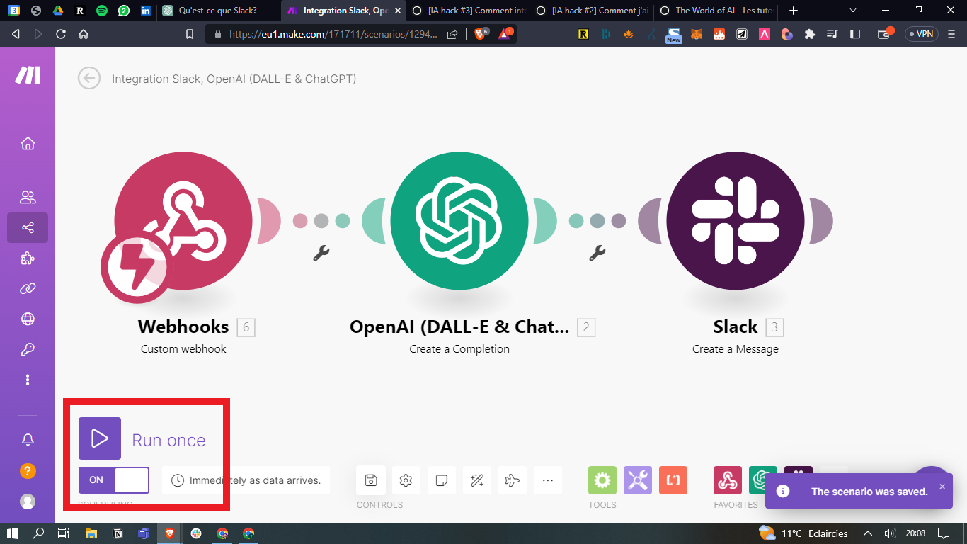The width and height of the screenshot is (967, 544).
Task: Open the green Flow control tools icon
Action: point(602,480)
